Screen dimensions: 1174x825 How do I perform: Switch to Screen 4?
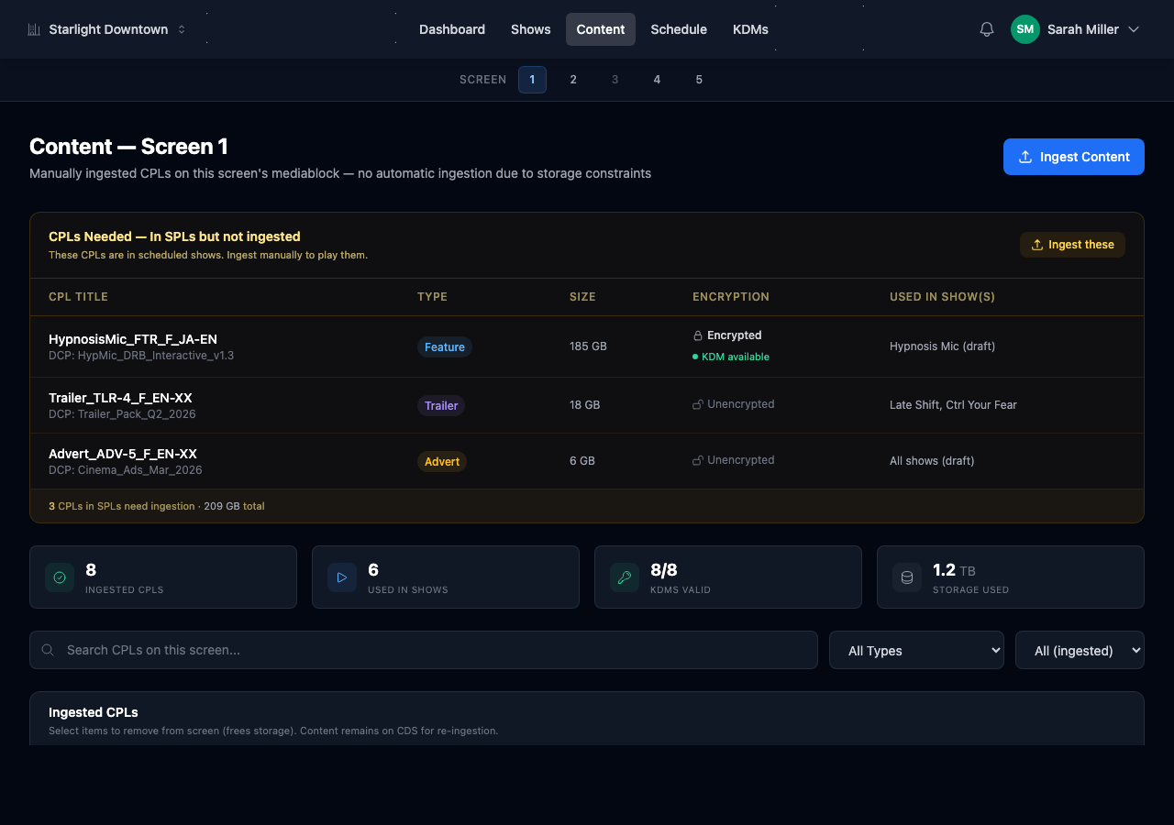657,80
